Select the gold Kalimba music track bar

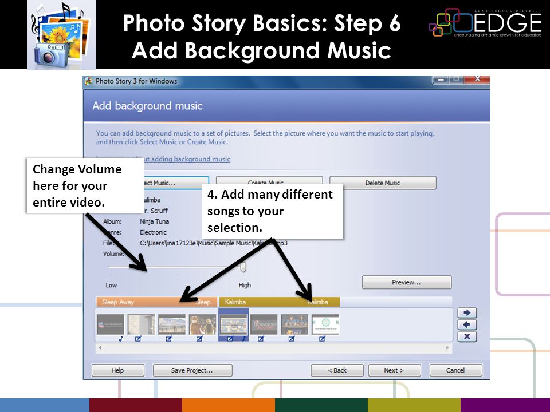pyautogui.click(x=279, y=302)
